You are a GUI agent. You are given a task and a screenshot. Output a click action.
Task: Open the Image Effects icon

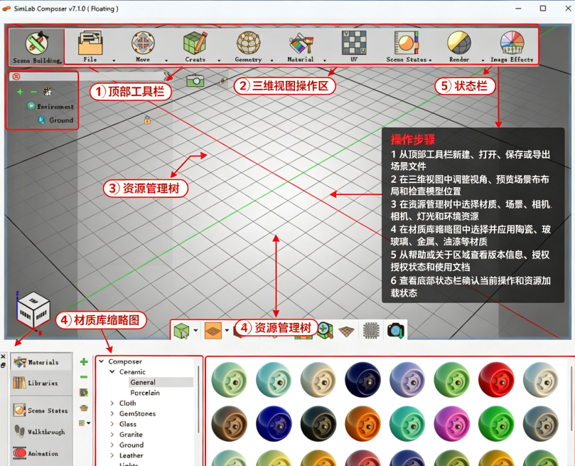tap(512, 43)
